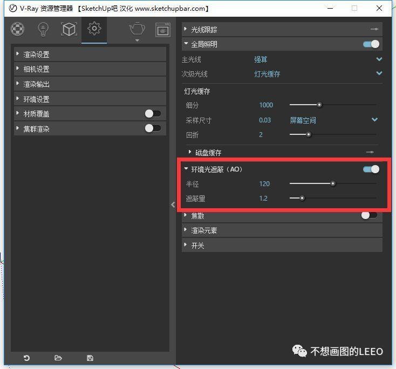
Task: Click the 回折 value field 2
Action: pyautogui.click(x=261, y=135)
